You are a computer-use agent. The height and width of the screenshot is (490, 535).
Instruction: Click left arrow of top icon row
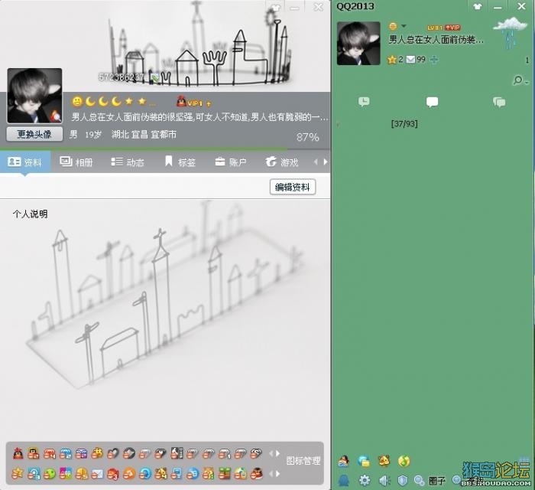(271, 453)
